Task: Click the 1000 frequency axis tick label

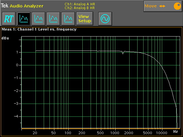Action: click(115, 133)
